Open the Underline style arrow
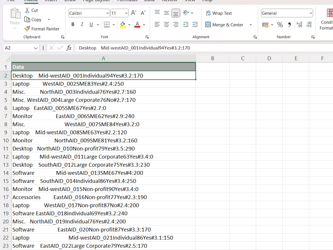Image resolution: width=333 pixels, height=250 pixels. [98, 25]
